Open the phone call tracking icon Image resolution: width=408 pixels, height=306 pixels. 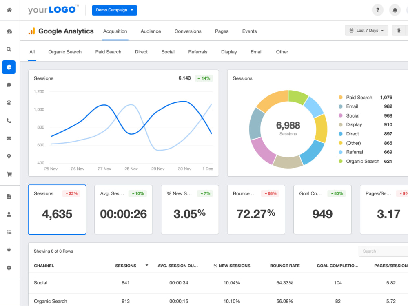coord(9,120)
